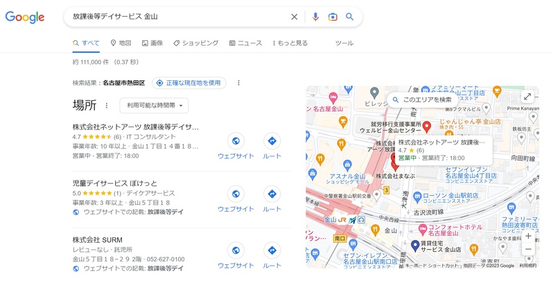The height and width of the screenshot is (287, 553).
Task: Click the 金山 station JR icon on map
Action: point(342,220)
